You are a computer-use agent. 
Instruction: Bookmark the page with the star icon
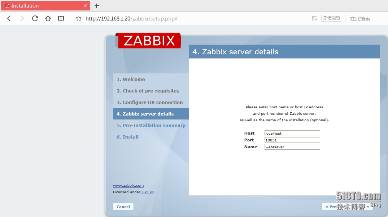pos(79,18)
